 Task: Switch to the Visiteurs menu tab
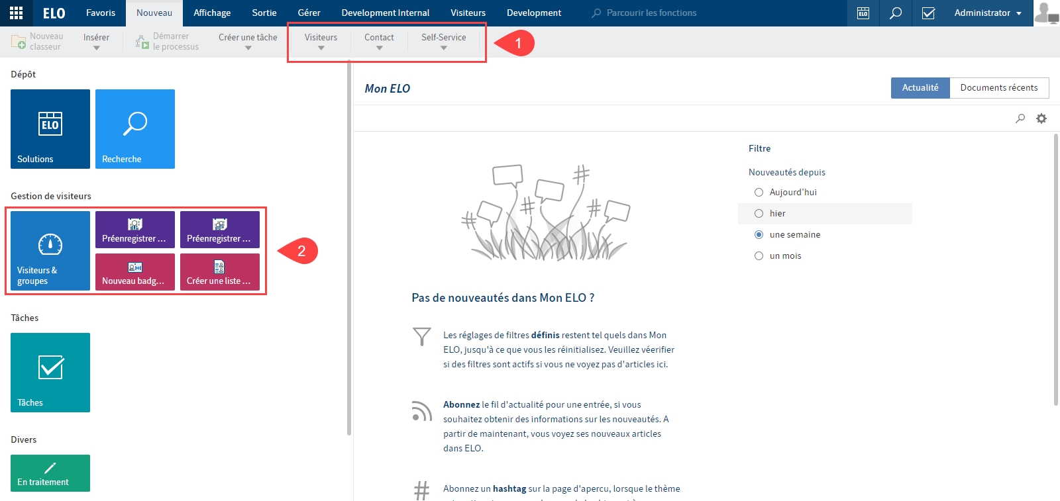tap(468, 13)
